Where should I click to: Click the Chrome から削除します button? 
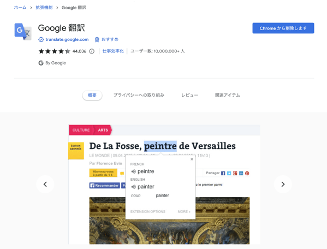click(283, 28)
